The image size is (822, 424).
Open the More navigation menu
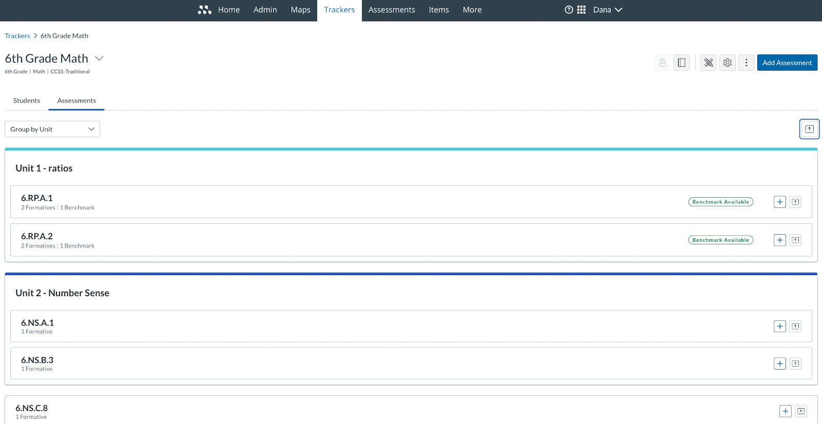point(472,10)
